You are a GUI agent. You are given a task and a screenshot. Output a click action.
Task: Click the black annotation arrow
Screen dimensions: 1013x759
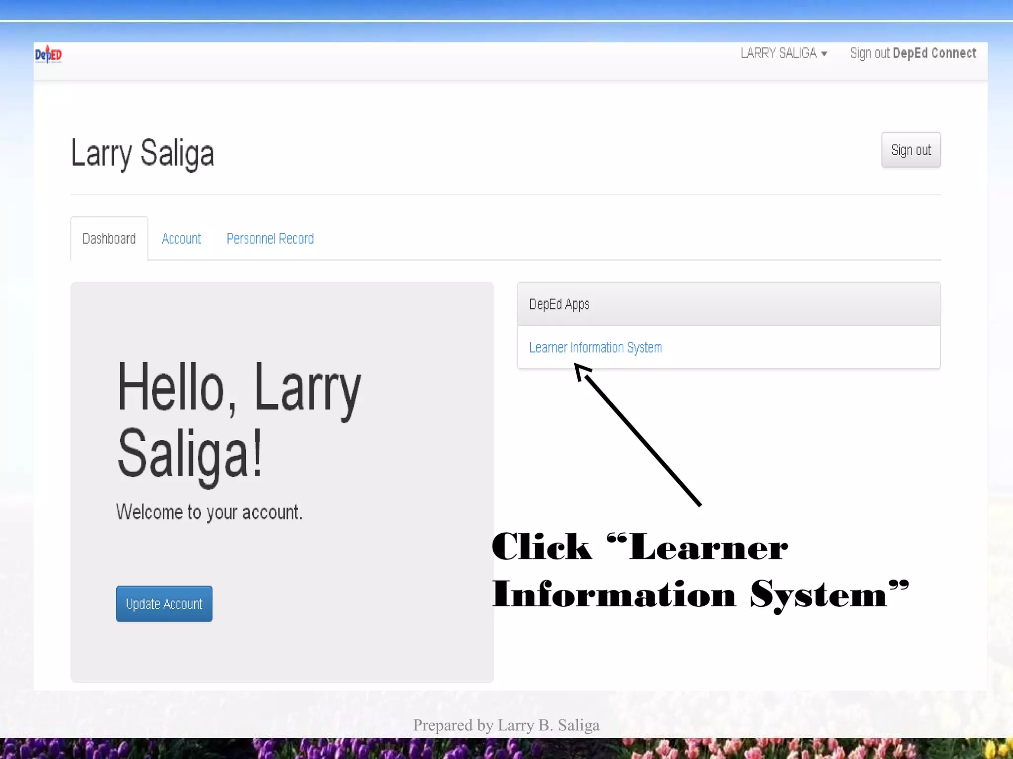pos(643,440)
